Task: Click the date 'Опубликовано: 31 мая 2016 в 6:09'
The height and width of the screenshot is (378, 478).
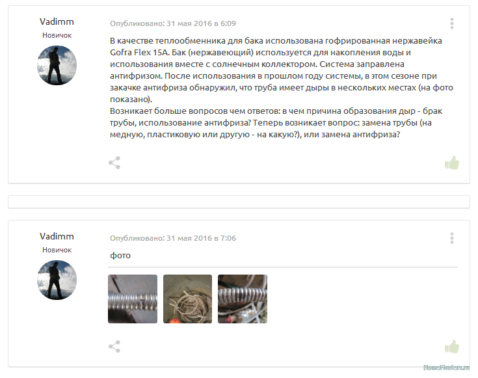Action: click(x=173, y=23)
